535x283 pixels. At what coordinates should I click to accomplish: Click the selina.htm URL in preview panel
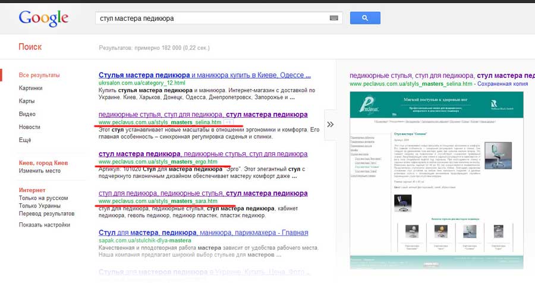tap(411, 84)
